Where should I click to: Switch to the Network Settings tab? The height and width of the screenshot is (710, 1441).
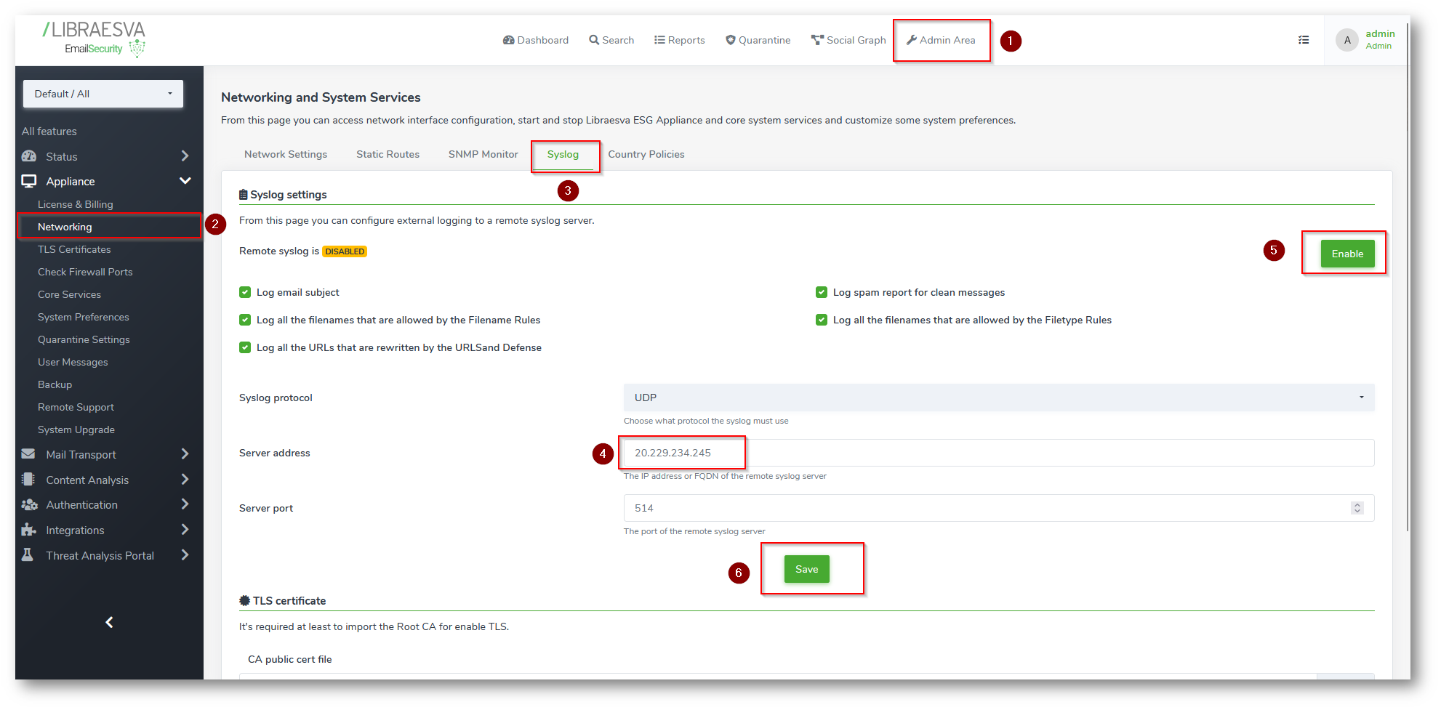(x=286, y=154)
